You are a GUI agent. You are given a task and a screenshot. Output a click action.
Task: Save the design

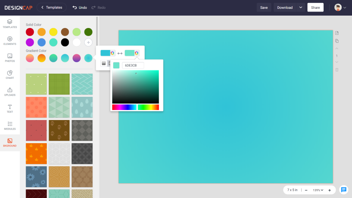tap(264, 8)
